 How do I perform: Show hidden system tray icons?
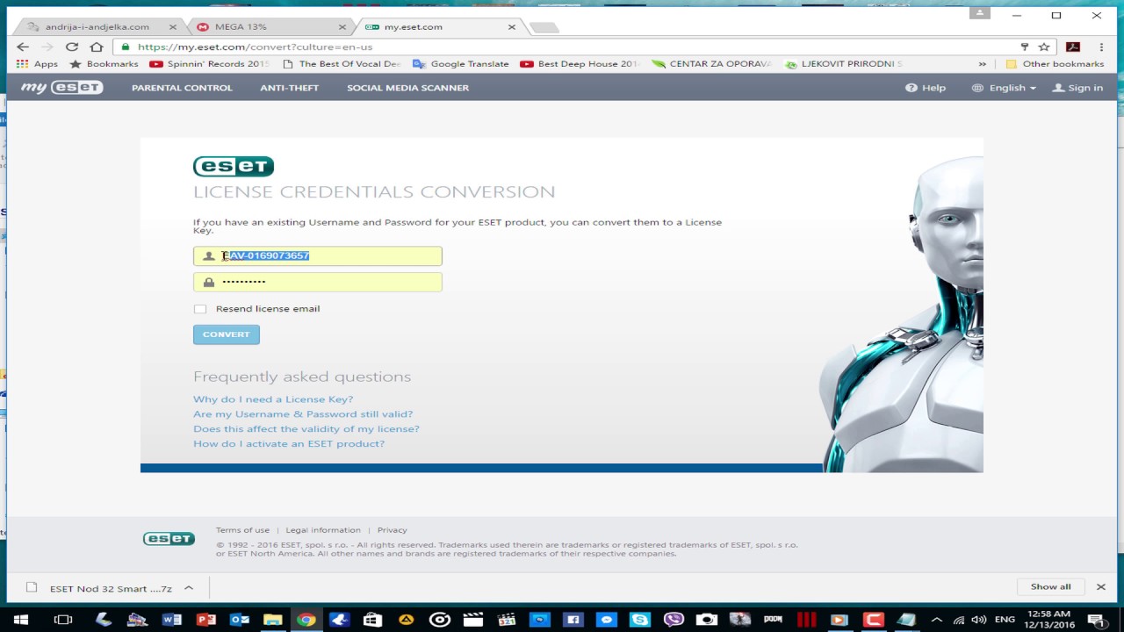click(x=937, y=620)
